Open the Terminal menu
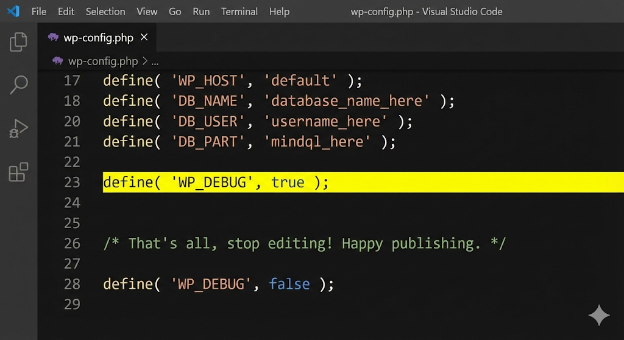 (239, 12)
